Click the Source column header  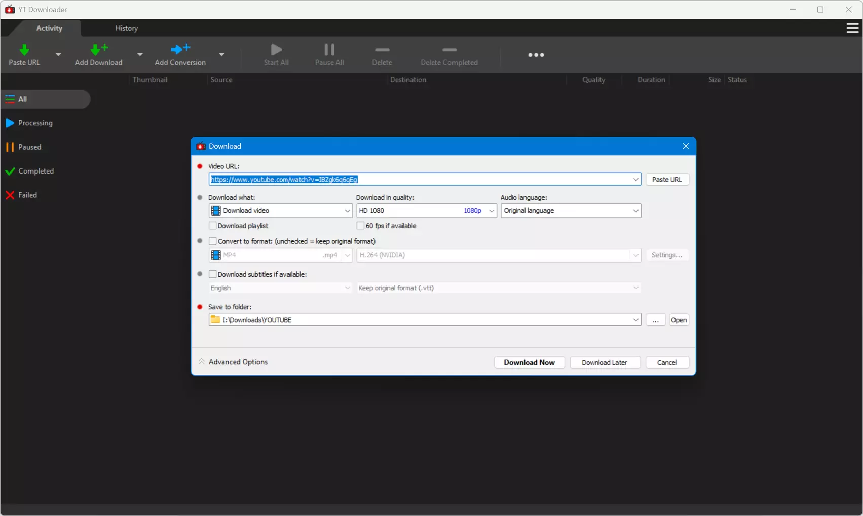(x=221, y=80)
